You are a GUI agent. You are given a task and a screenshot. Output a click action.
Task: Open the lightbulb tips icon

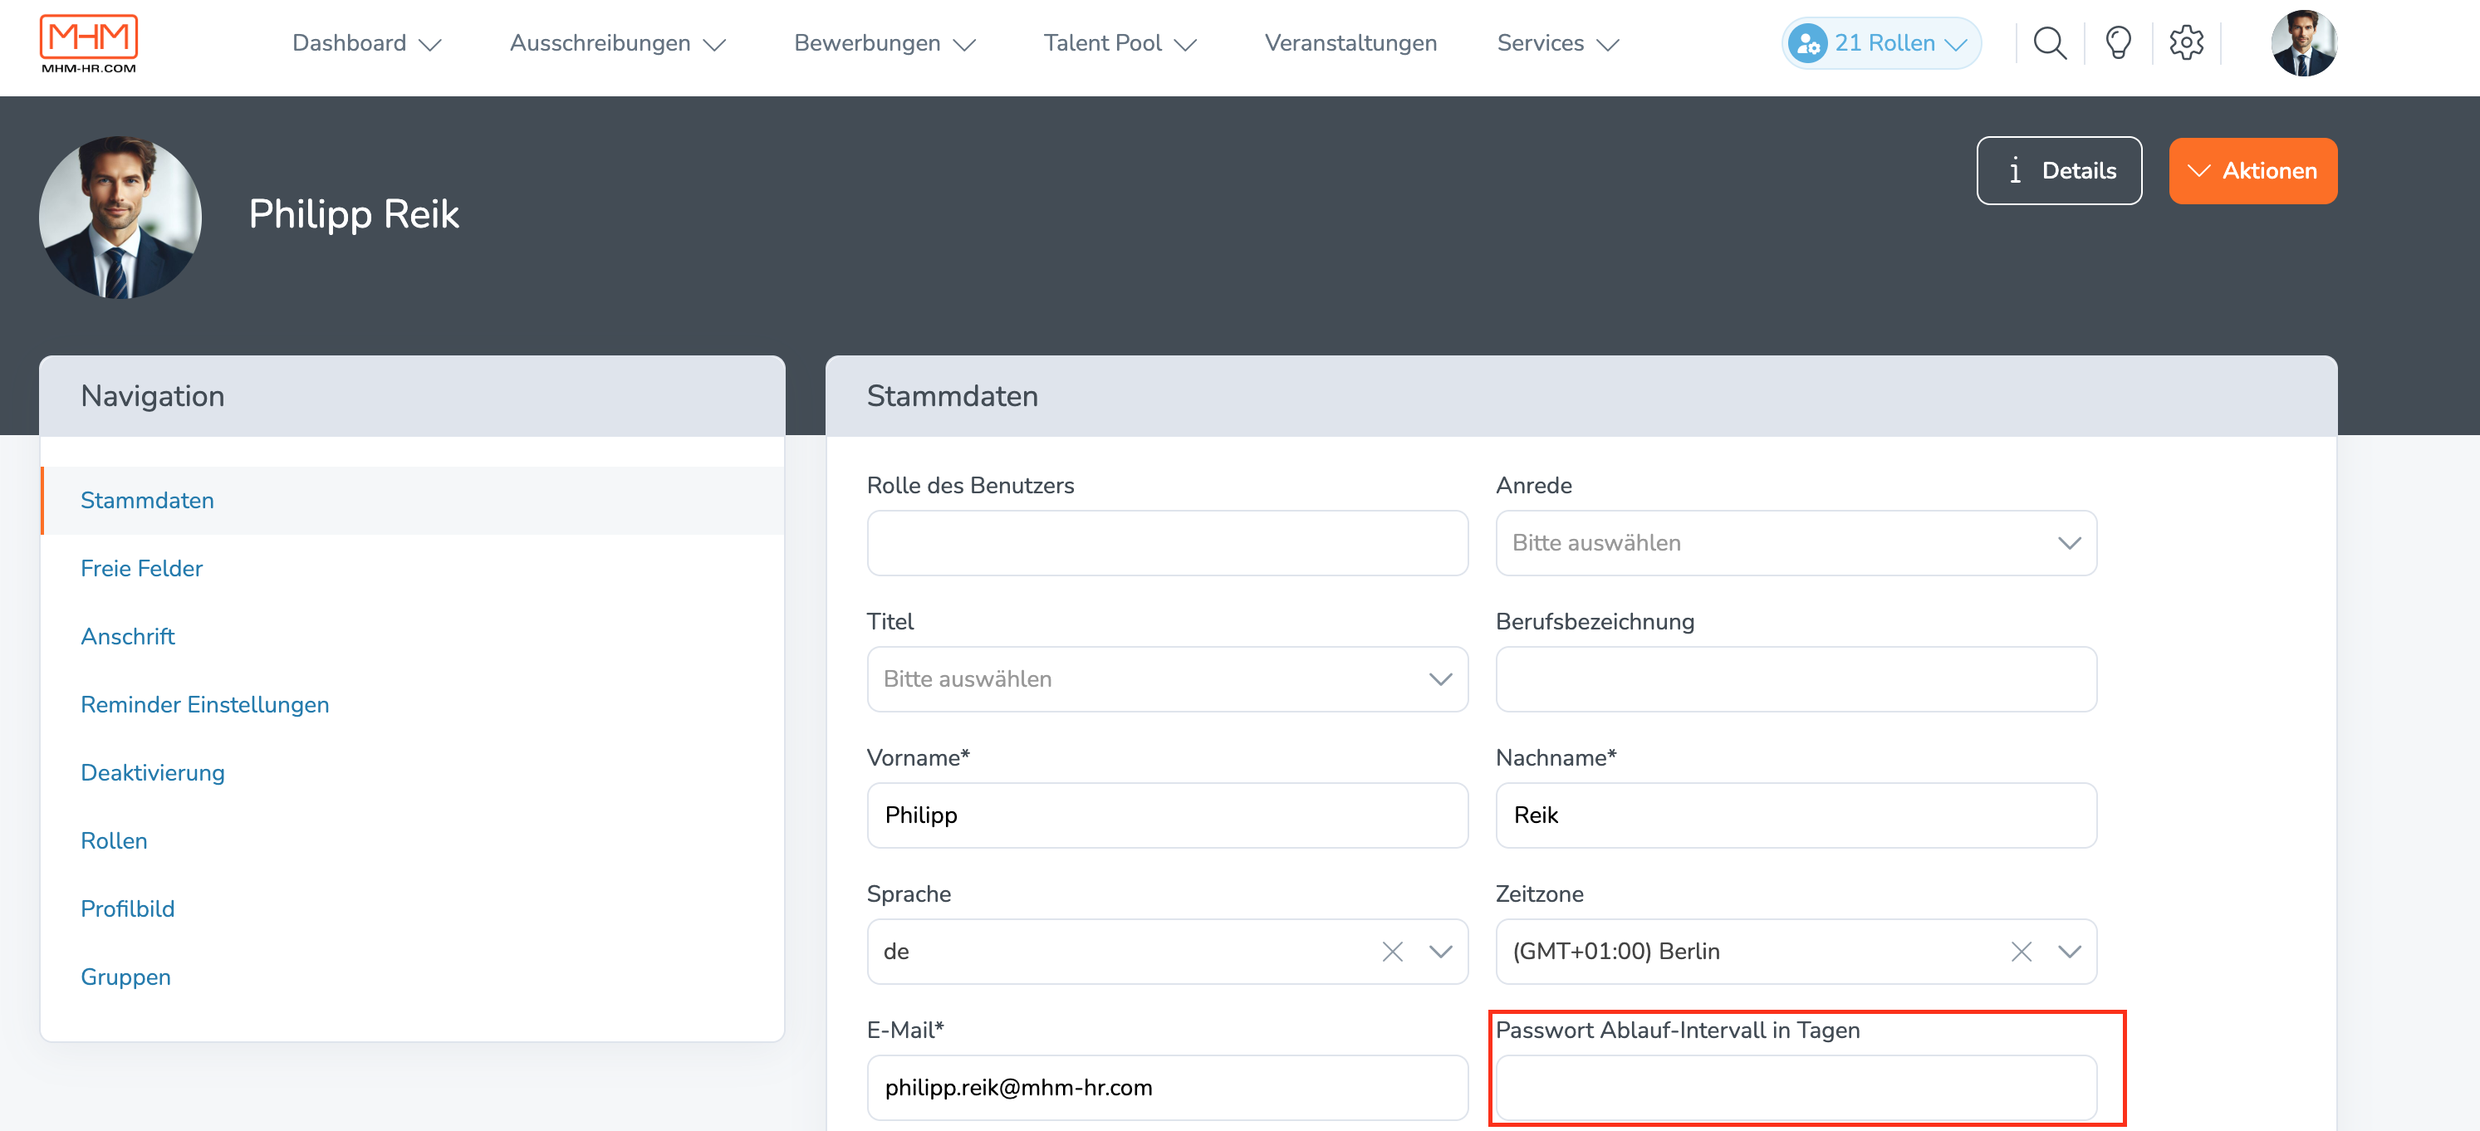pyautogui.click(x=2118, y=43)
